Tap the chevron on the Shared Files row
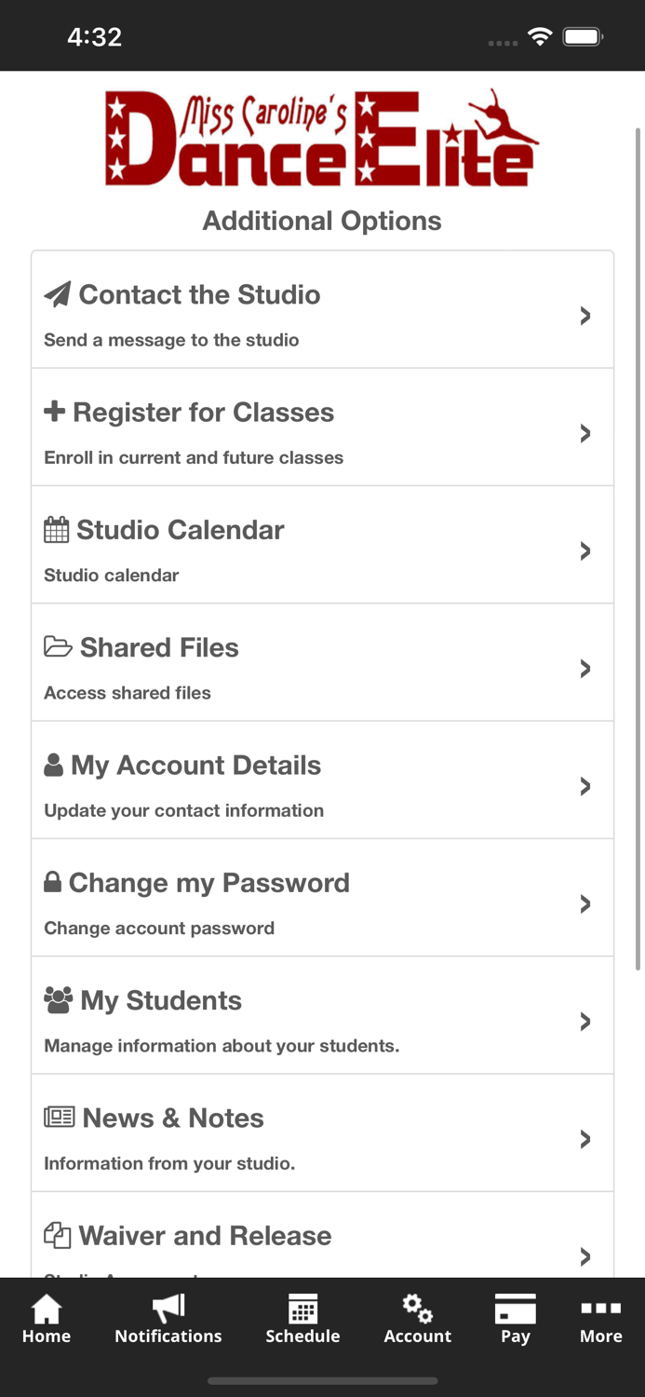 coord(585,669)
